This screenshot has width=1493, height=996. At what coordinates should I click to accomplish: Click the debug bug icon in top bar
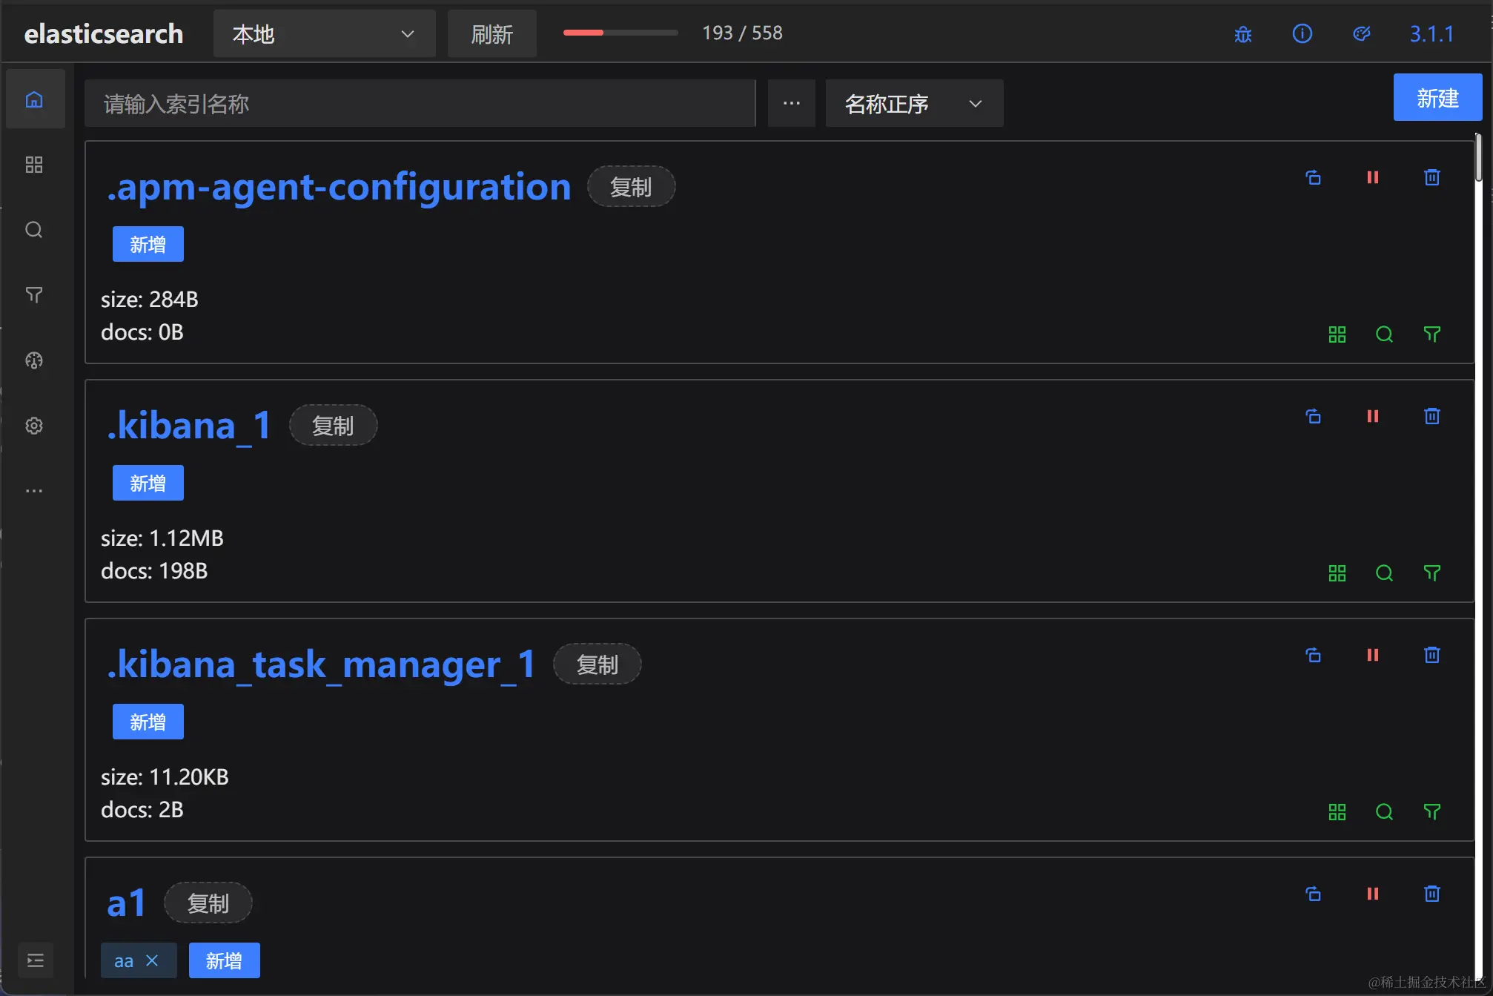[x=1243, y=33]
